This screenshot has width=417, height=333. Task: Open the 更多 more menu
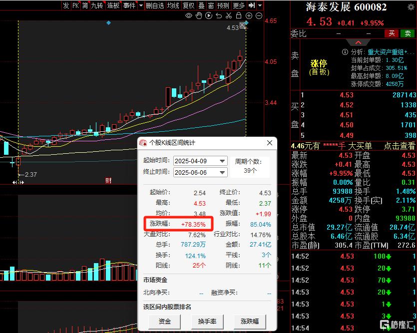(239, 5)
